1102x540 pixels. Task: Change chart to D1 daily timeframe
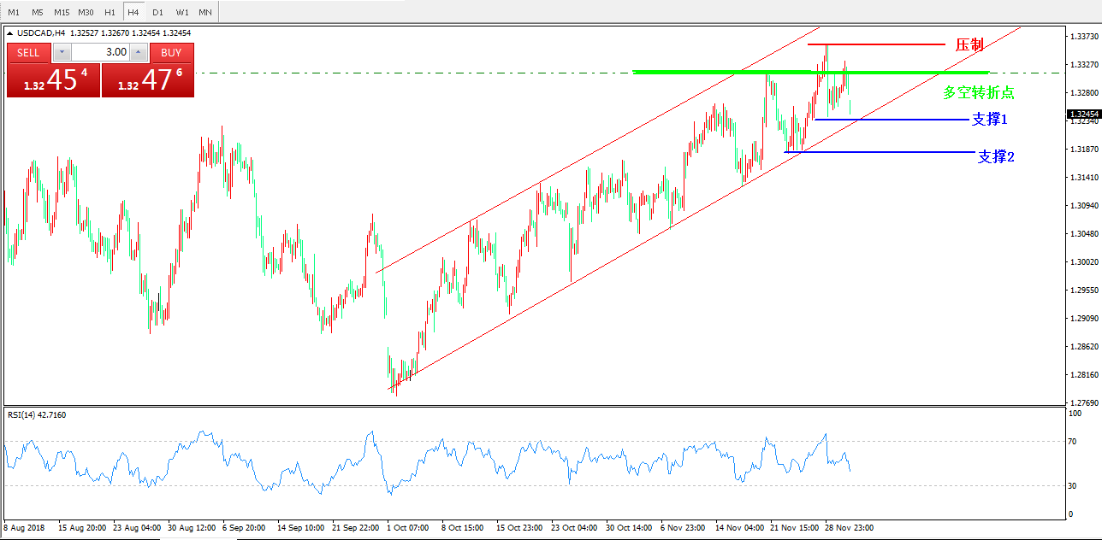(157, 13)
